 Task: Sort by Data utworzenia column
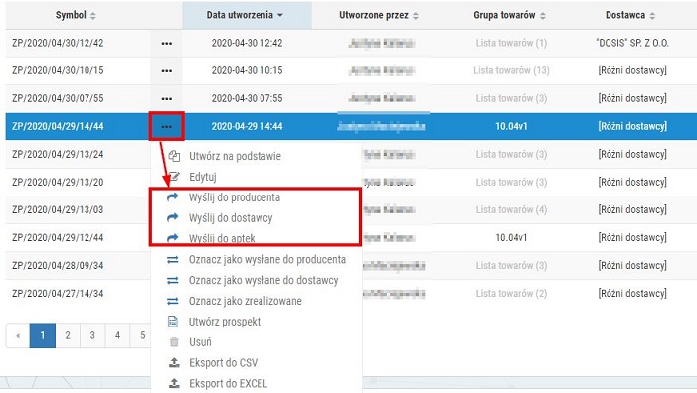245,15
